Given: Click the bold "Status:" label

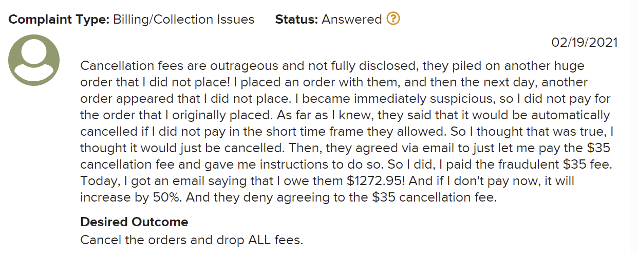Looking at the screenshot, I should [x=297, y=20].
